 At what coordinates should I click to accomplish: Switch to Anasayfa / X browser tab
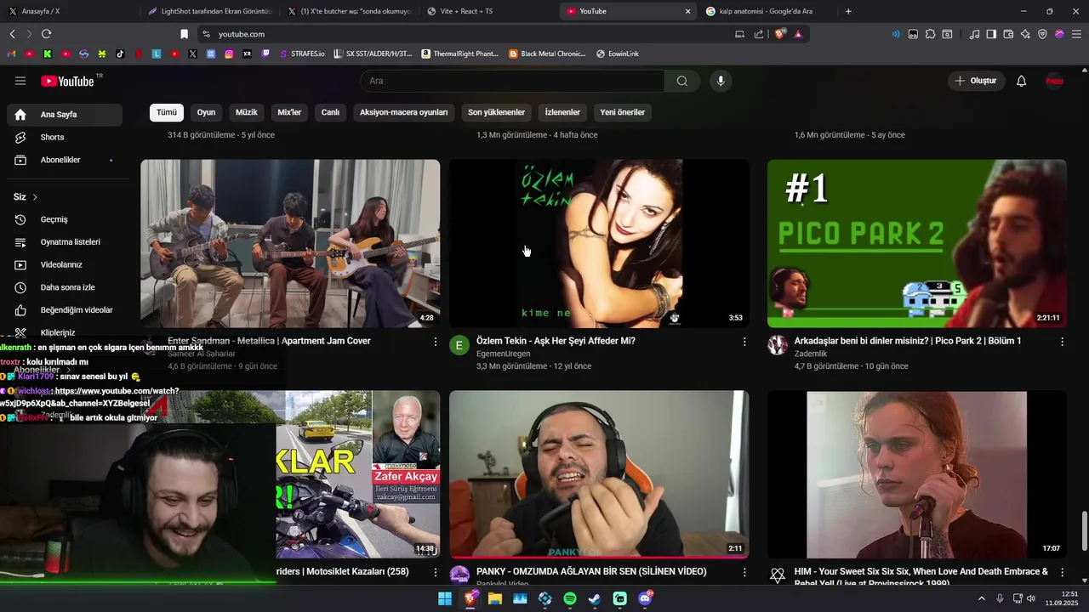70,11
